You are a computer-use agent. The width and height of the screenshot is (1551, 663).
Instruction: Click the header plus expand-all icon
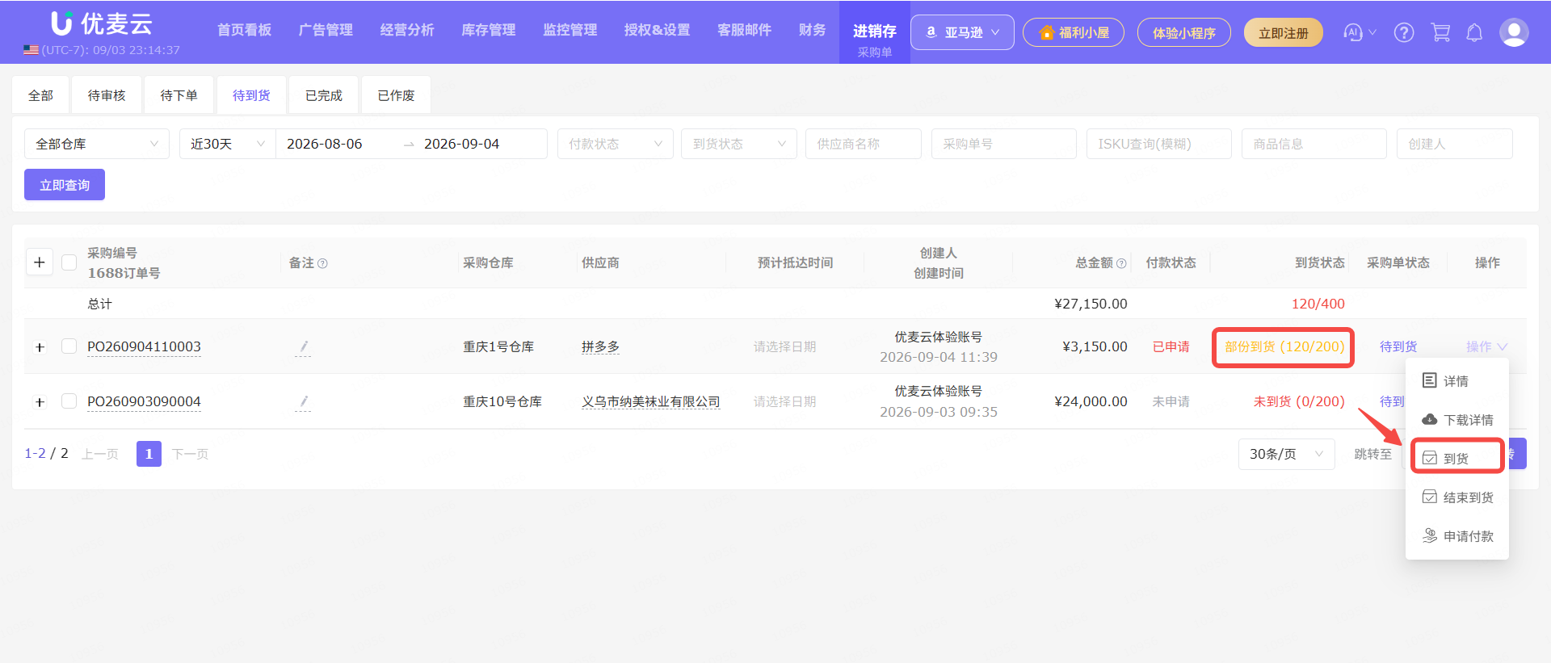coord(40,262)
